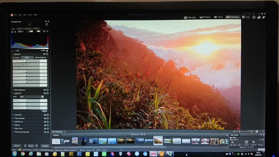Click the help question mark above the histogram
The height and width of the screenshot is (157, 279).
[x=44, y=31]
